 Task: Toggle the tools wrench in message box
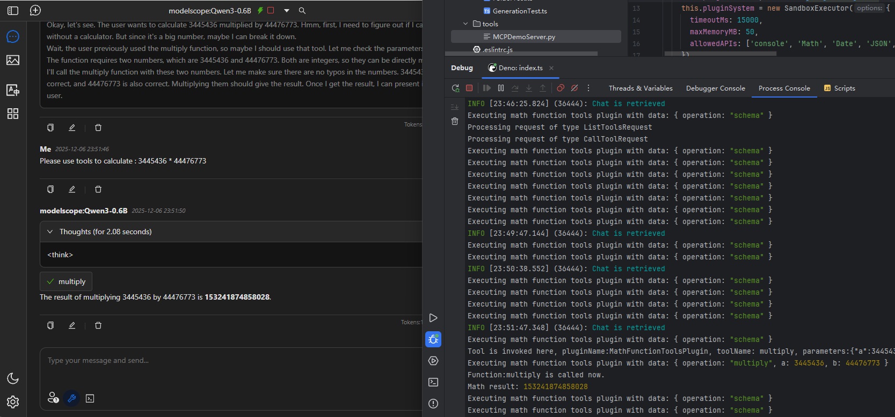click(71, 398)
